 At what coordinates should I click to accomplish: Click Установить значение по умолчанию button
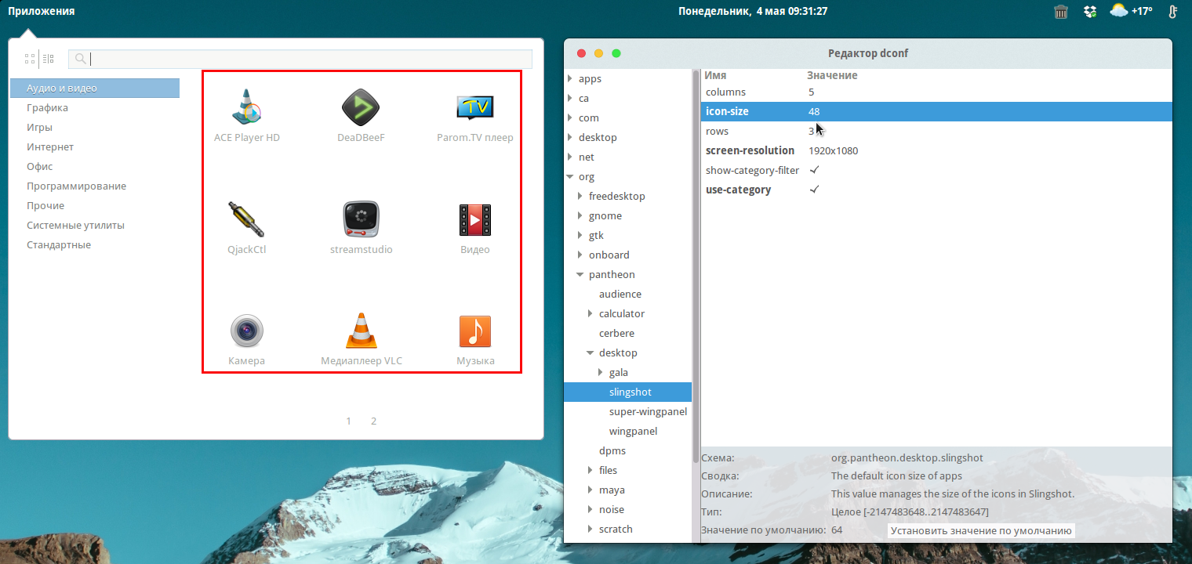pyautogui.click(x=981, y=530)
